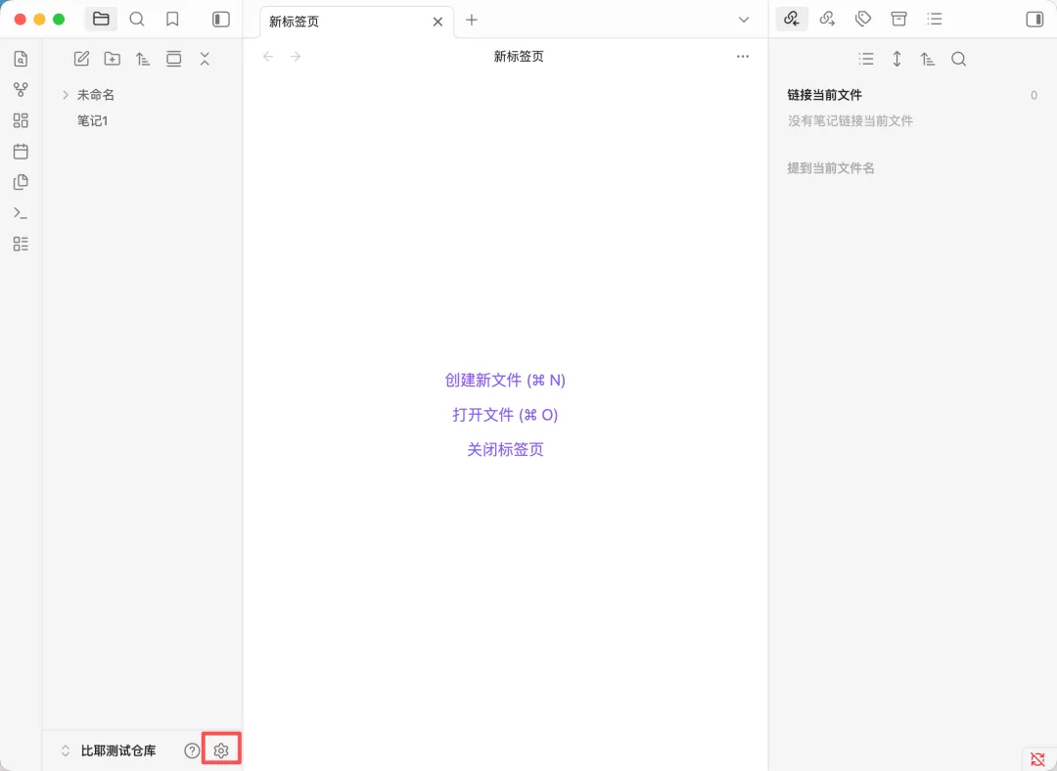1057x771 pixels.
Task: Open the search tab in the left sidebar
Action: click(x=137, y=20)
